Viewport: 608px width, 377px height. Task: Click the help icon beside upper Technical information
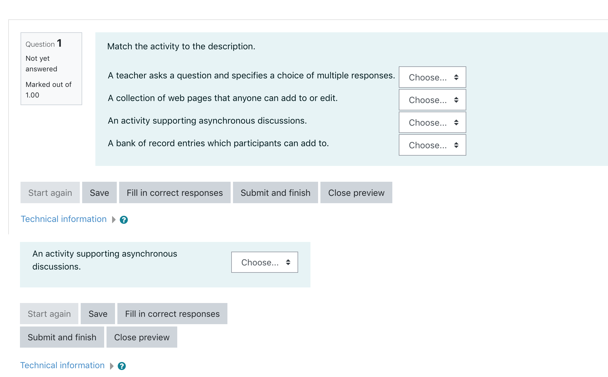click(x=124, y=220)
